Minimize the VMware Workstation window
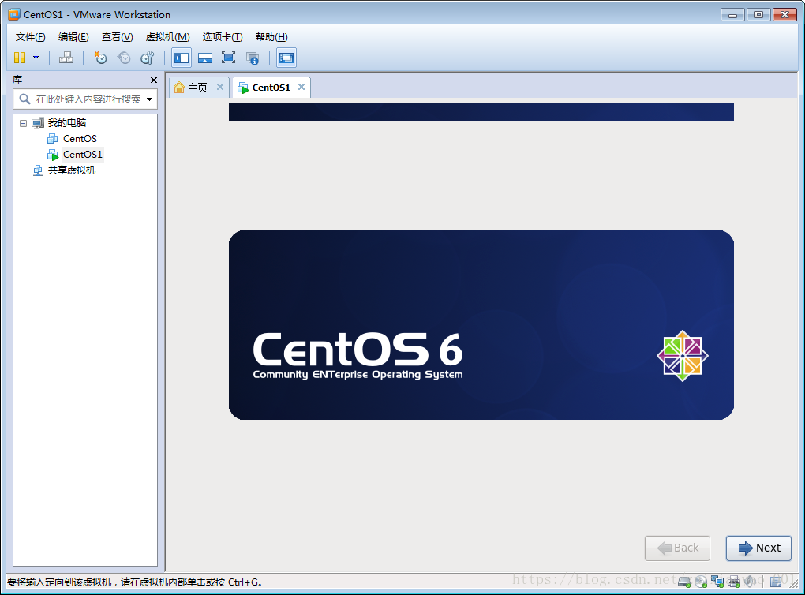This screenshot has width=805, height=595. (x=732, y=15)
